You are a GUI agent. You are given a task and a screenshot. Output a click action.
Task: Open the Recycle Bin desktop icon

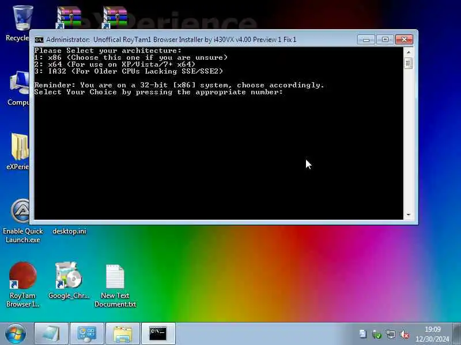click(x=21, y=23)
